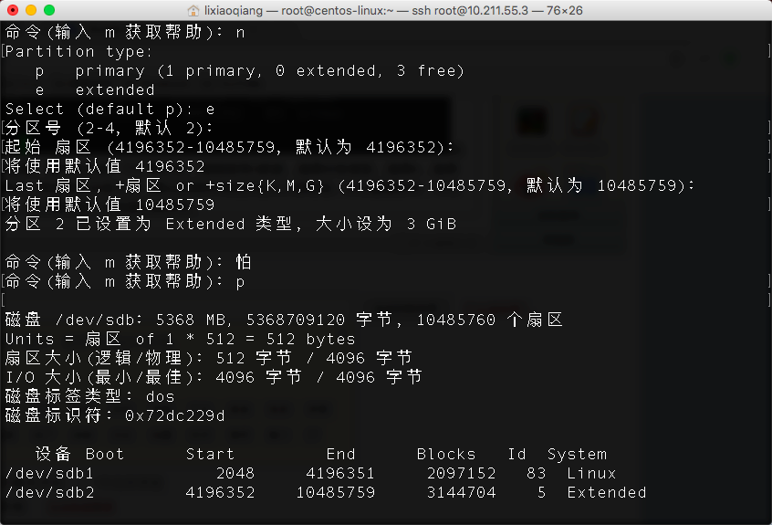This screenshot has width=772, height=525.
Task: Click the 'System' column header
Action: point(577,455)
